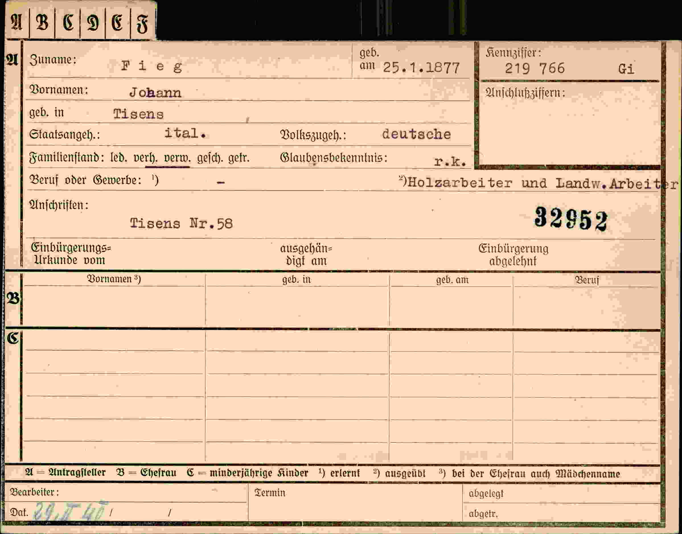Click 'ausgehändigt am' label
682x534 pixels.
click(x=306, y=254)
